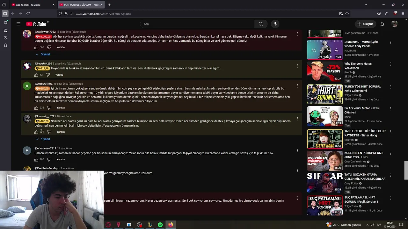
Task: Open options menu for @ARTSARTUC comment
Action: pyautogui.click(x=298, y=86)
